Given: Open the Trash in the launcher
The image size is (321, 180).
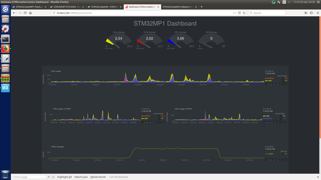Looking at the screenshot, I should pyautogui.click(x=5, y=175).
